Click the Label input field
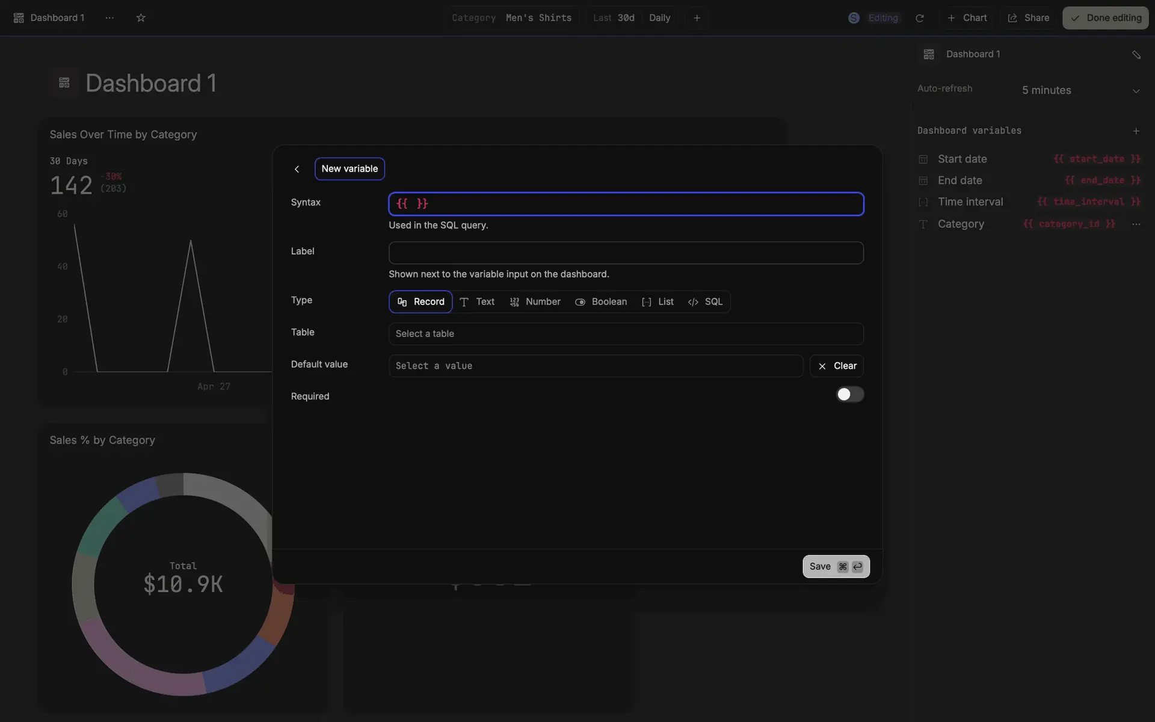1155x722 pixels. click(x=626, y=253)
